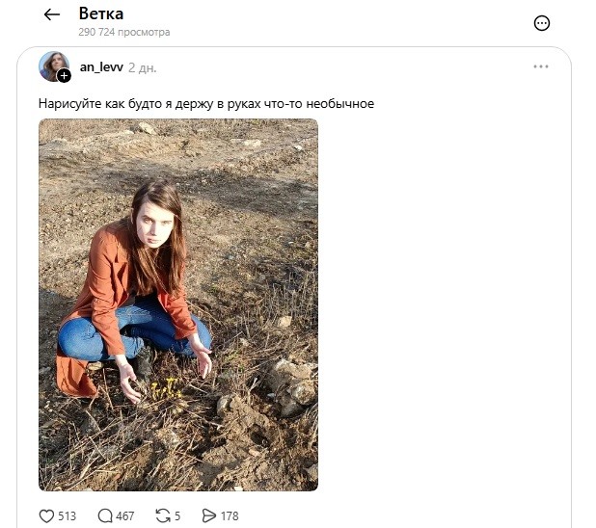This screenshot has height=528, width=596.
Task: Click the post timestamp '2 дн.'
Action: click(142, 67)
